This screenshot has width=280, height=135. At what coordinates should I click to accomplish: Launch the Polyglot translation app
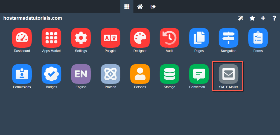[x=110, y=38]
